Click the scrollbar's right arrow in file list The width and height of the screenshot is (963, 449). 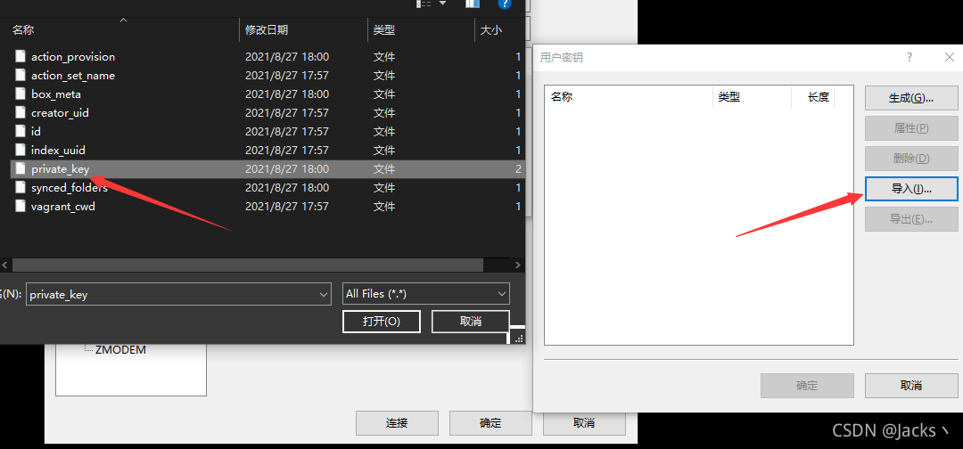point(518,265)
